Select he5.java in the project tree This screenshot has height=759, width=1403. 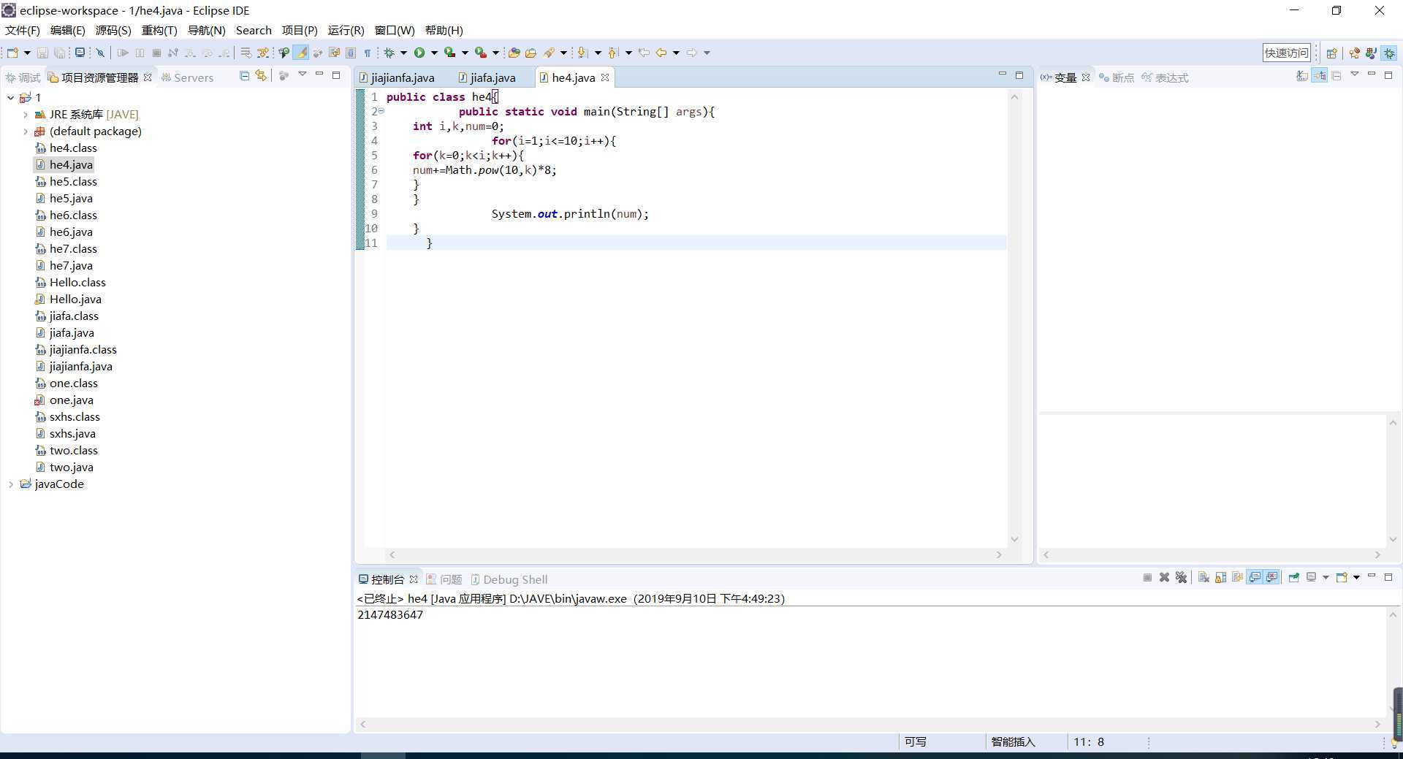[x=71, y=198]
